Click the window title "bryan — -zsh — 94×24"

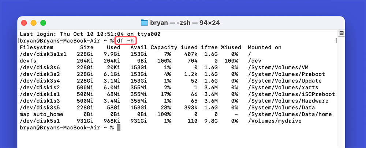(x=186, y=23)
